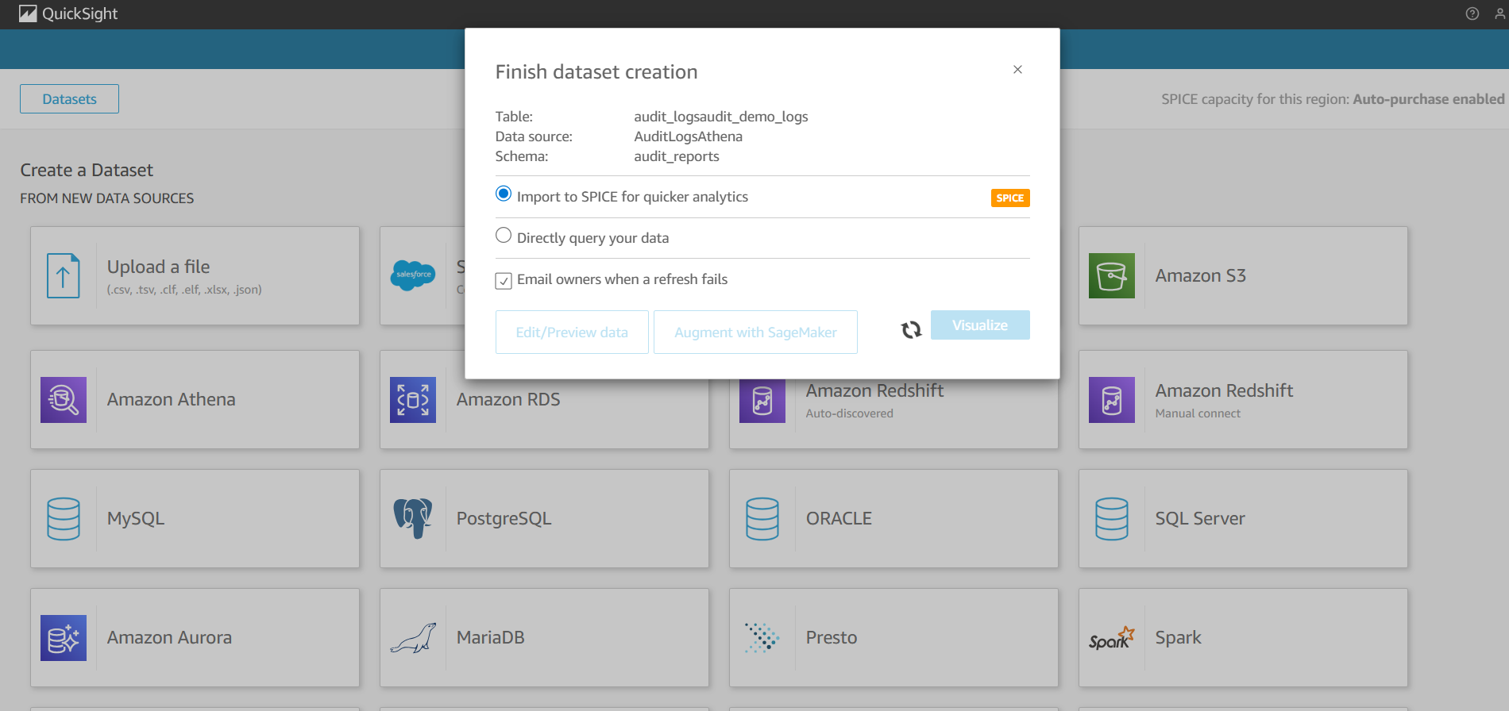Click table name audit_logsaudit_demo_logs
Viewport: 1509px width, 711px height.
pyautogui.click(x=721, y=117)
